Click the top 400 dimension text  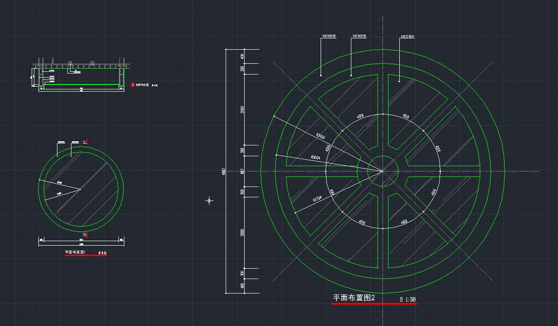(x=242, y=56)
